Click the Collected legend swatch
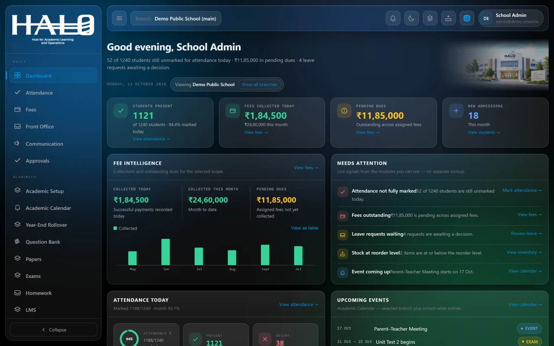The image size is (554, 346). (x=115, y=228)
